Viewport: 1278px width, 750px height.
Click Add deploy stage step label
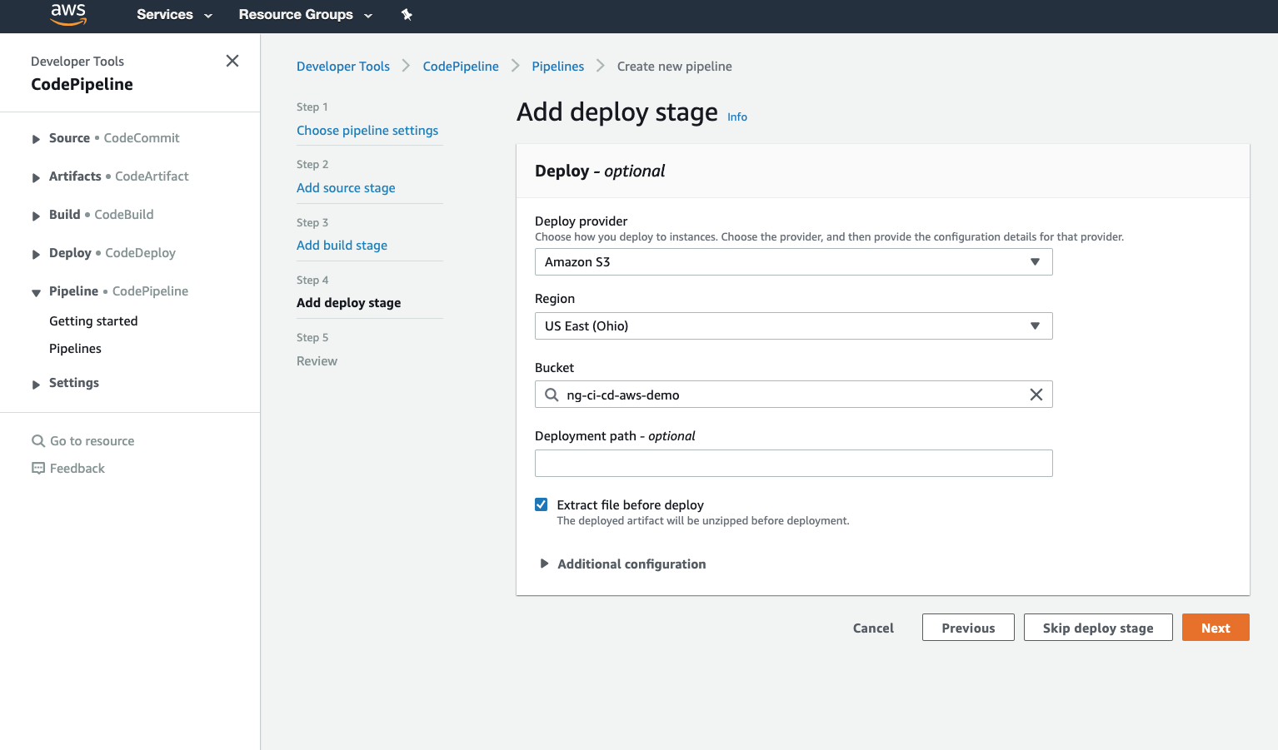pos(348,303)
